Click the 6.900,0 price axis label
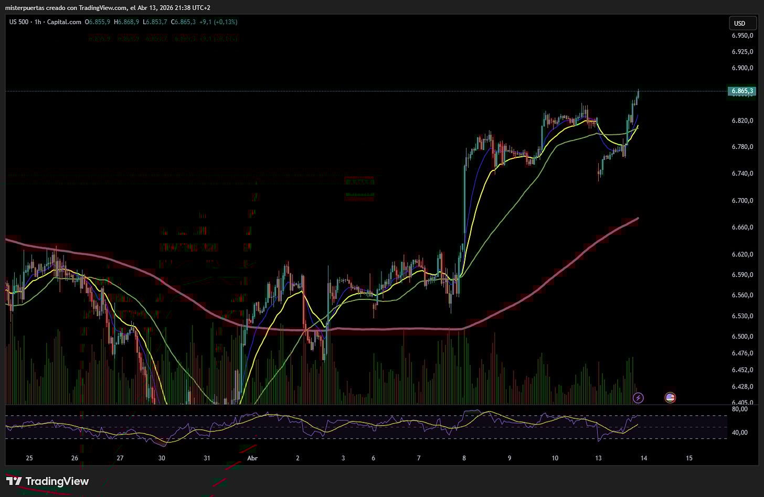The height and width of the screenshot is (497, 764). click(x=742, y=68)
